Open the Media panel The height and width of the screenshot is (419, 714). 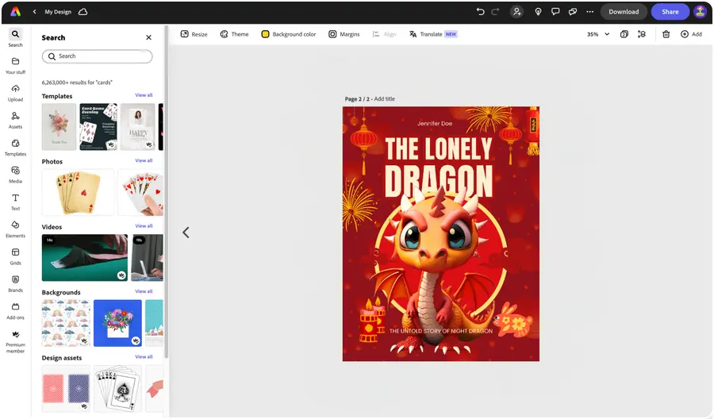(x=16, y=175)
